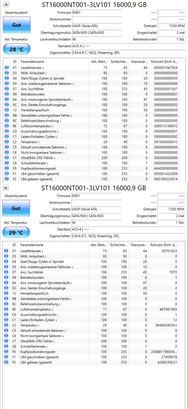Click the status orb on the row with raw value 00001C16001C

7,126
